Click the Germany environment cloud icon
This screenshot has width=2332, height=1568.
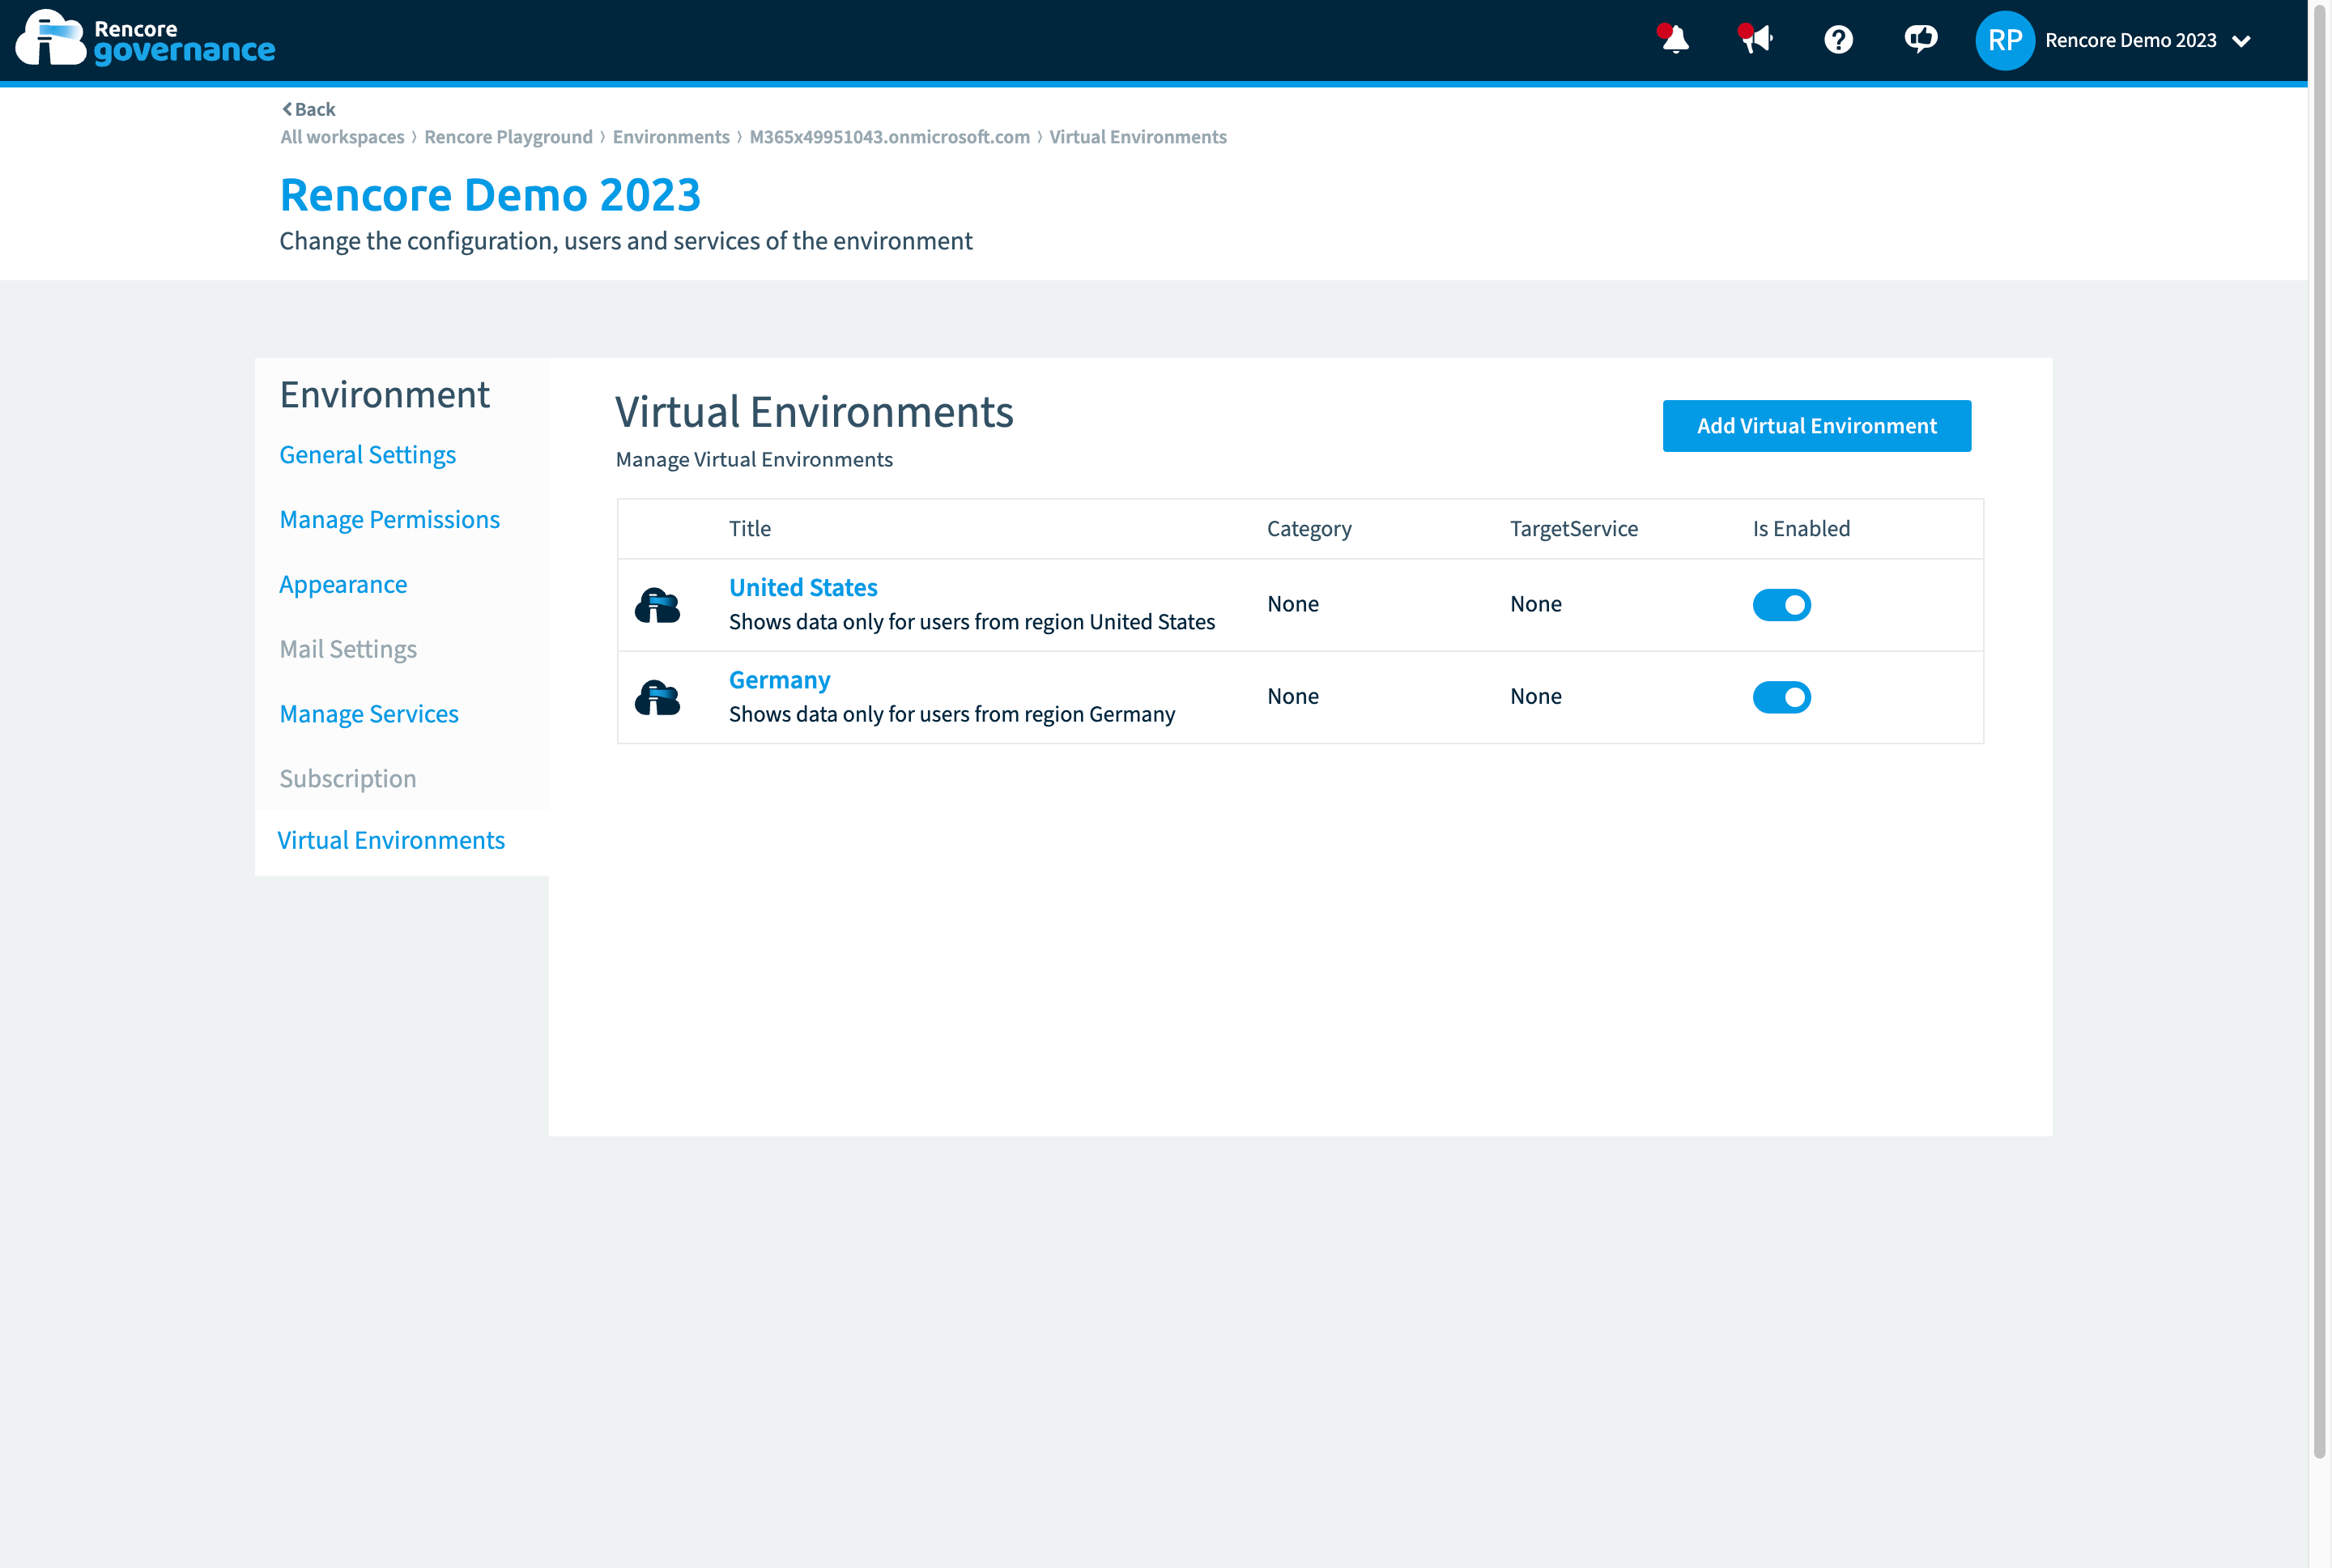(x=657, y=697)
